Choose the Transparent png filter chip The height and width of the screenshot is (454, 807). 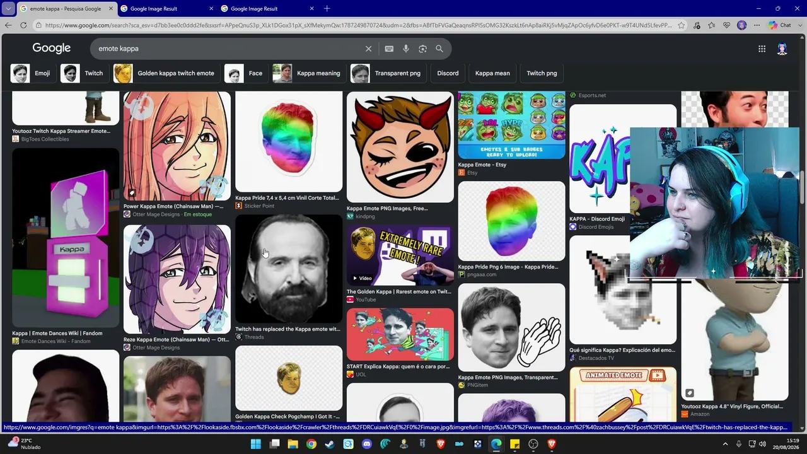(387, 73)
